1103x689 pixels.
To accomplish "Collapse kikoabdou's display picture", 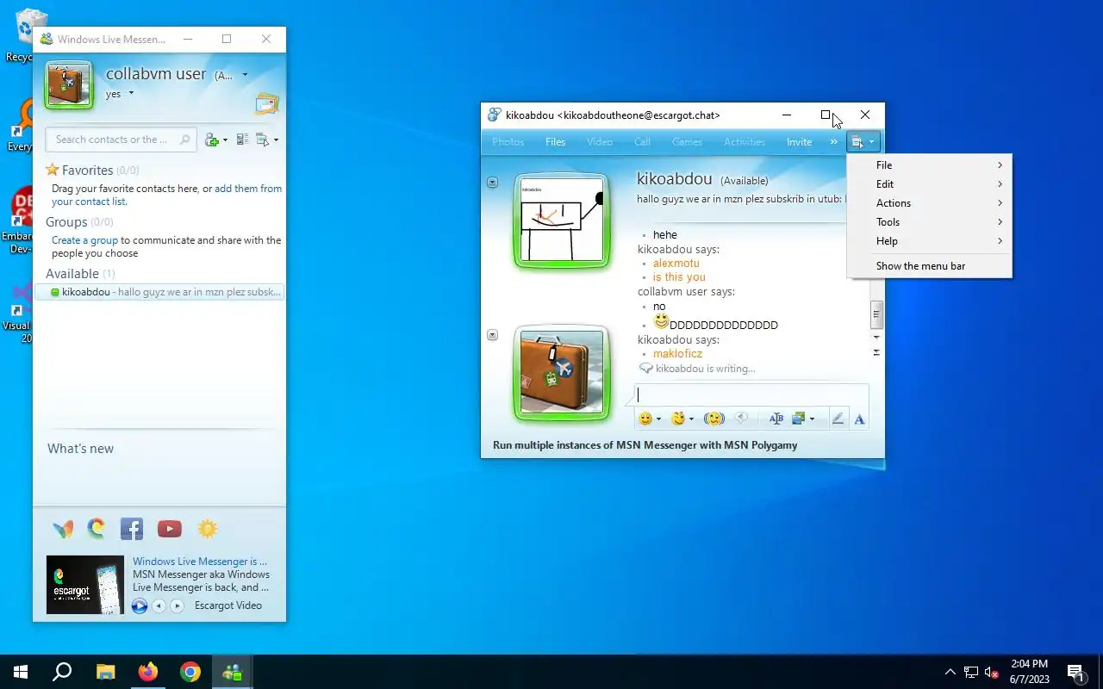I will coord(492,183).
